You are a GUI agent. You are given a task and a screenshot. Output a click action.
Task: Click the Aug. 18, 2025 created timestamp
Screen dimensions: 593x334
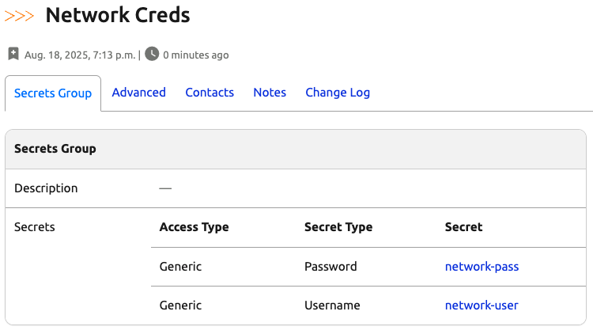(80, 55)
